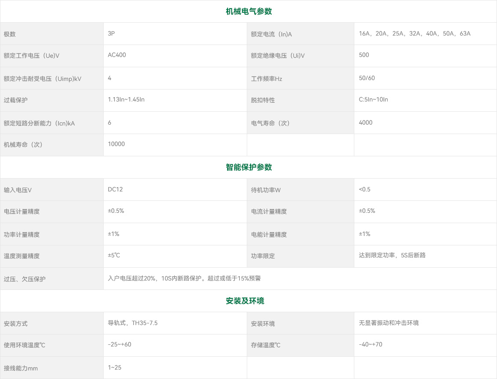This screenshot has height=379, width=497.
Task: Select the 极数 label cell
Action: [10, 34]
